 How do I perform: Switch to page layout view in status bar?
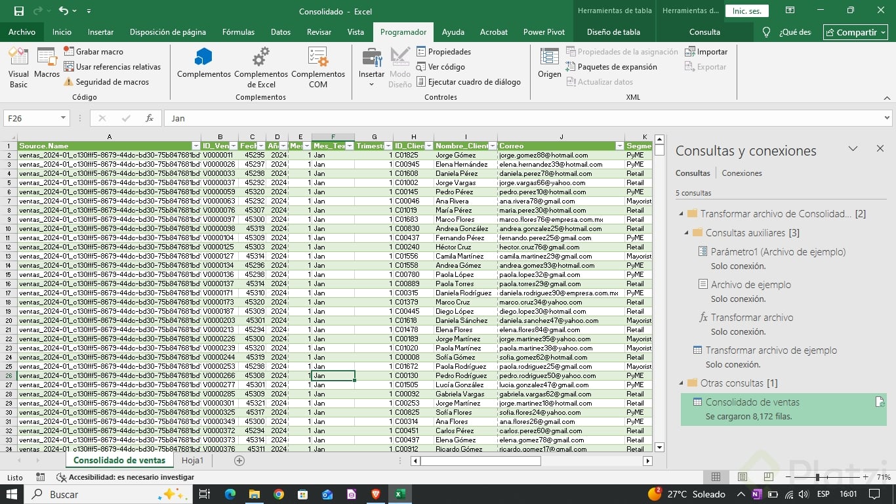pos(743,477)
